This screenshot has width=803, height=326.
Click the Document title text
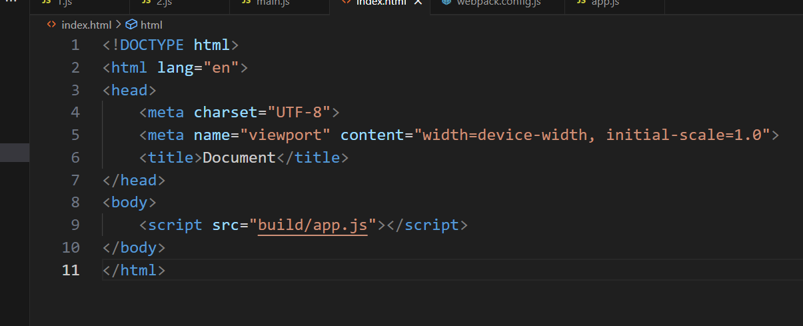tap(239, 158)
